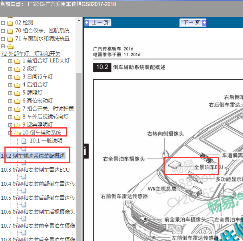Click the tree panel vertical scrollbar thumb

pos(79,157)
